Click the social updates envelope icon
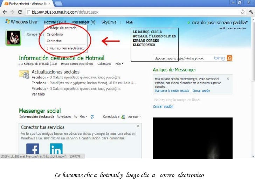The image size is (255, 191). (24, 75)
